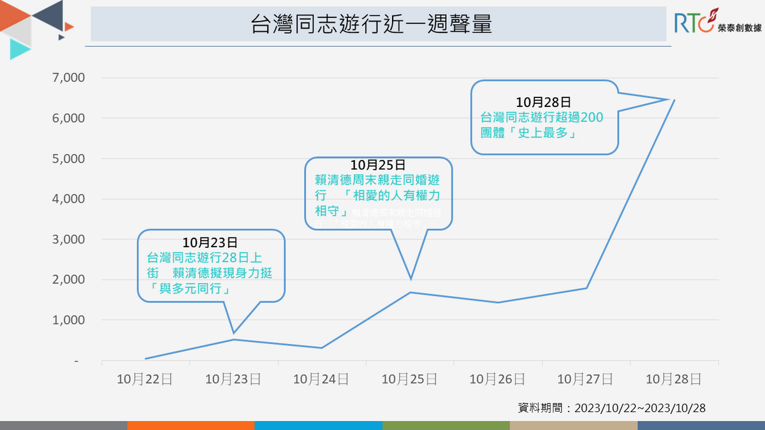The width and height of the screenshot is (765, 430).
Task: Click the triangle logo graphic in the corner
Action: pyautogui.click(x=36, y=30)
